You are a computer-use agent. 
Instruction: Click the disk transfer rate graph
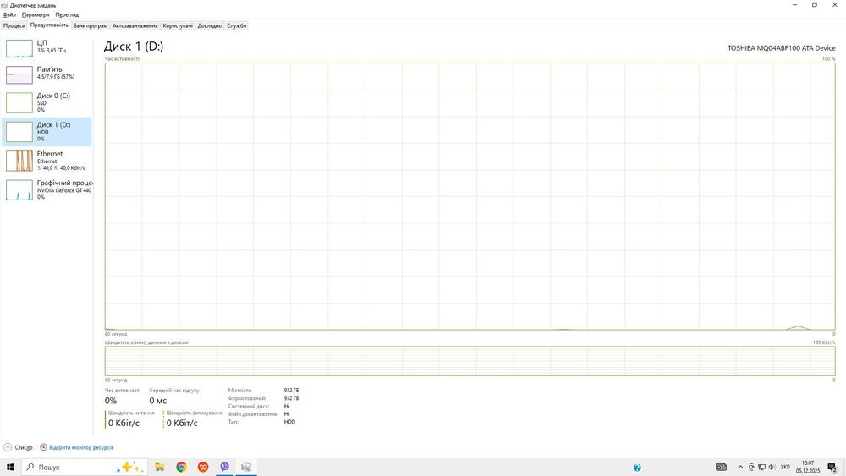(x=470, y=361)
